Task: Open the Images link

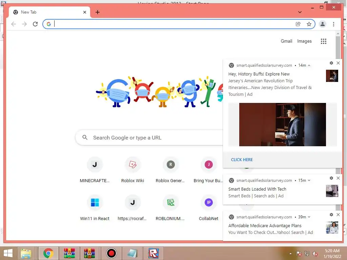Action: pos(304,41)
